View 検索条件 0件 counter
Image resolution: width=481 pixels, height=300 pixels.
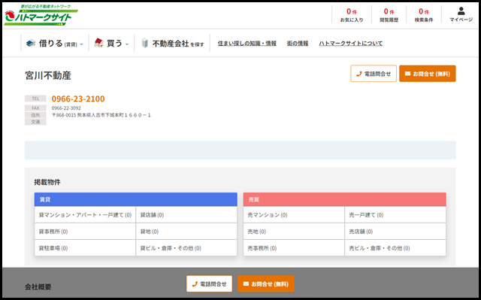[x=424, y=15]
